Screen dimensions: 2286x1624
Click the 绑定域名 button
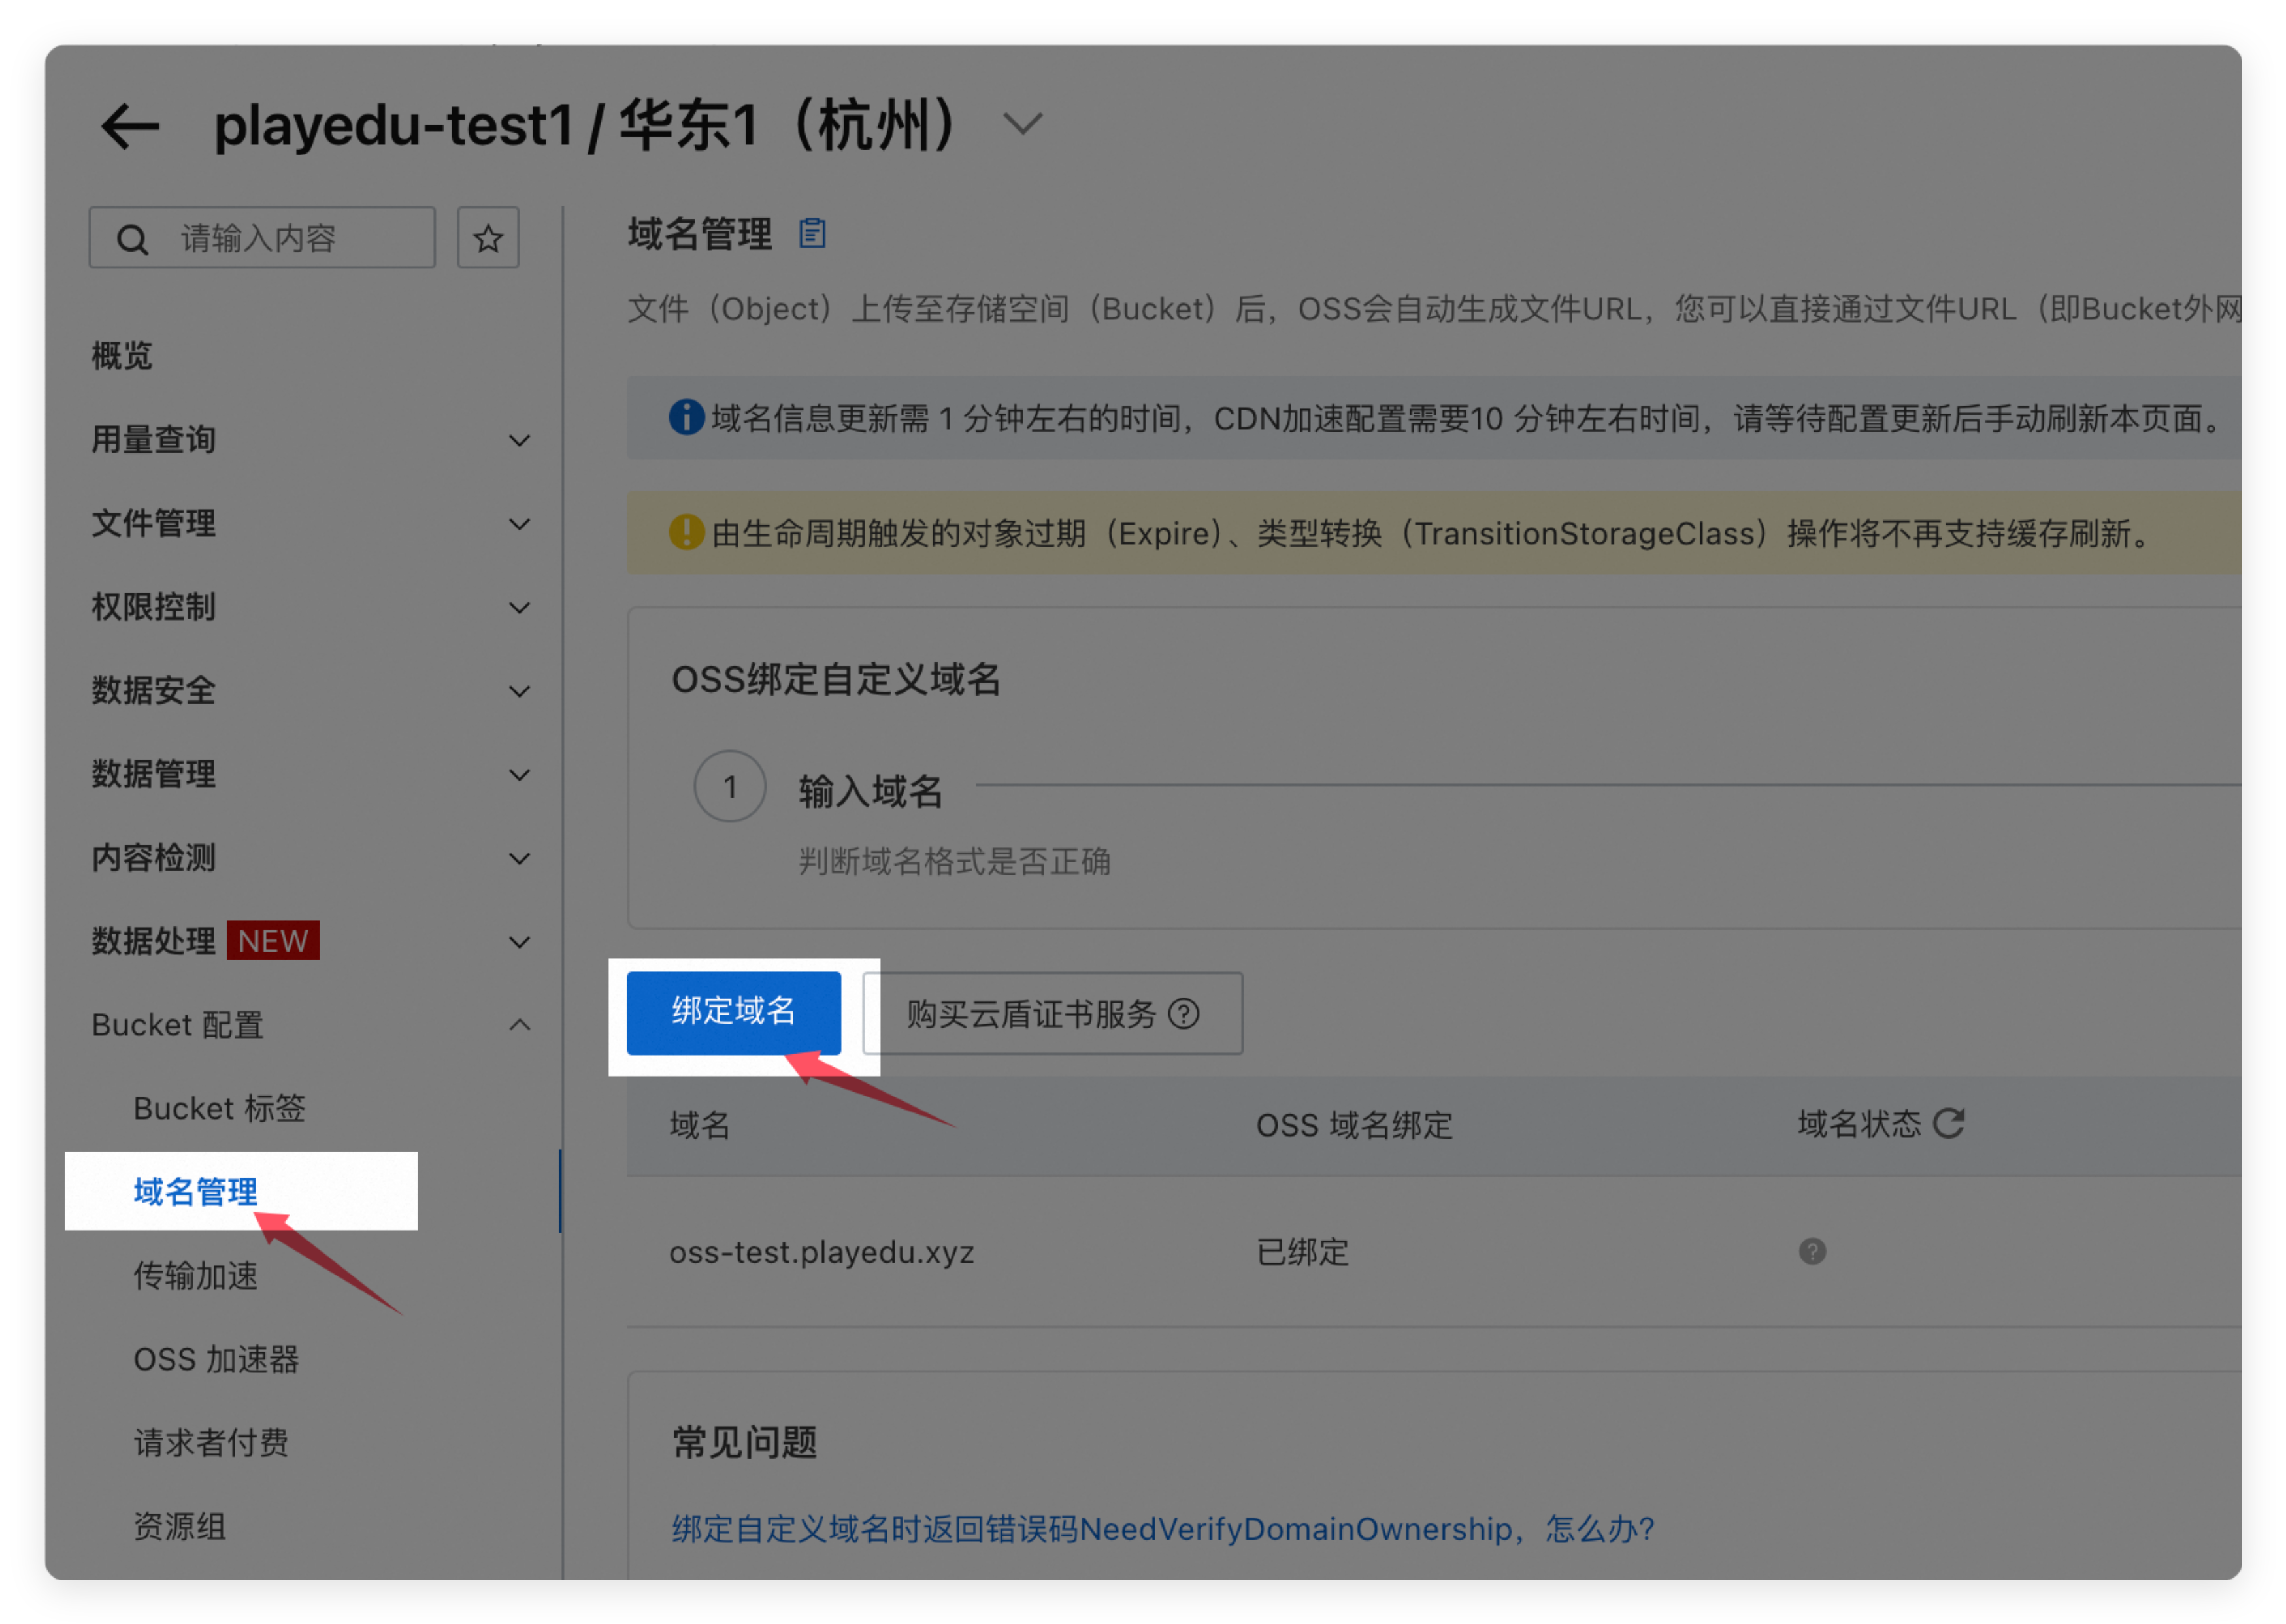(733, 1012)
